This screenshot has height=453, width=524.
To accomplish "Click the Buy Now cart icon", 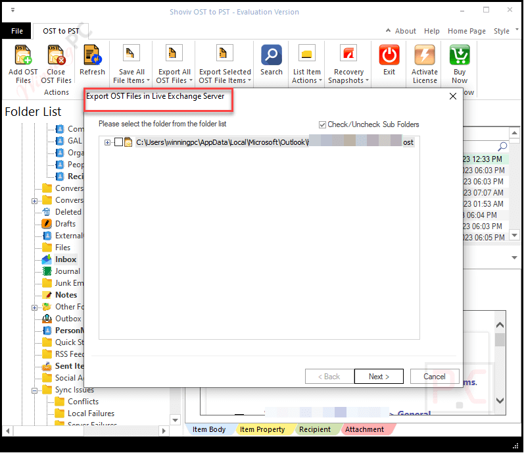I will tap(460, 55).
